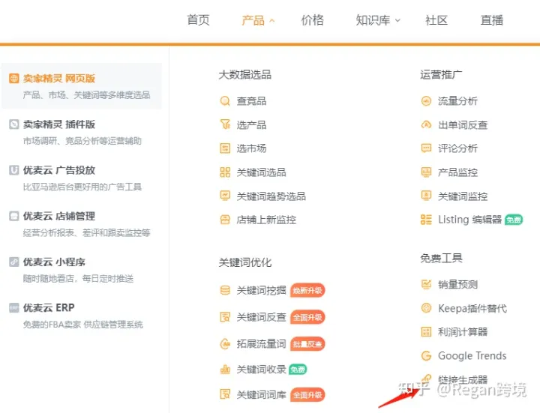
Task: Collapse the 产品 menu chevron
Action: tap(271, 21)
